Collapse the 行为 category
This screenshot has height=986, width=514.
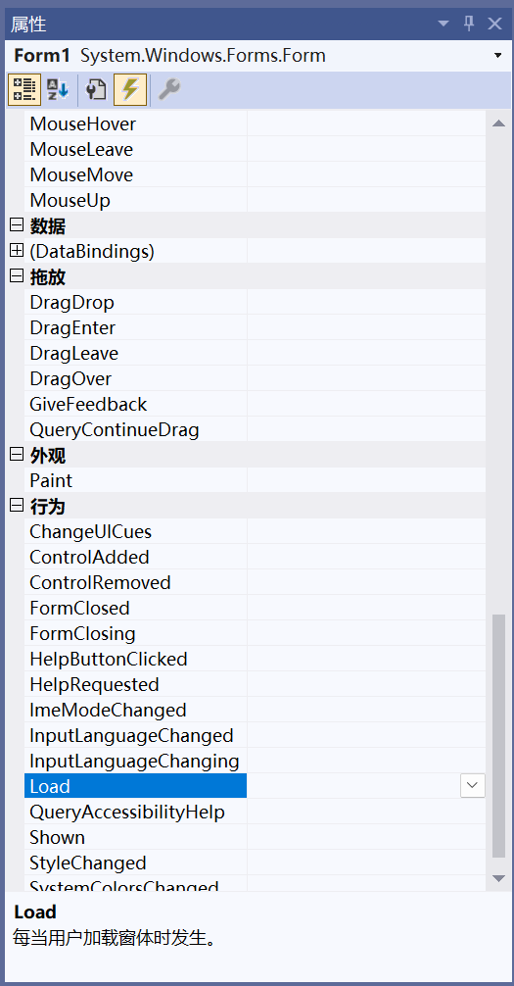click(x=17, y=506)
